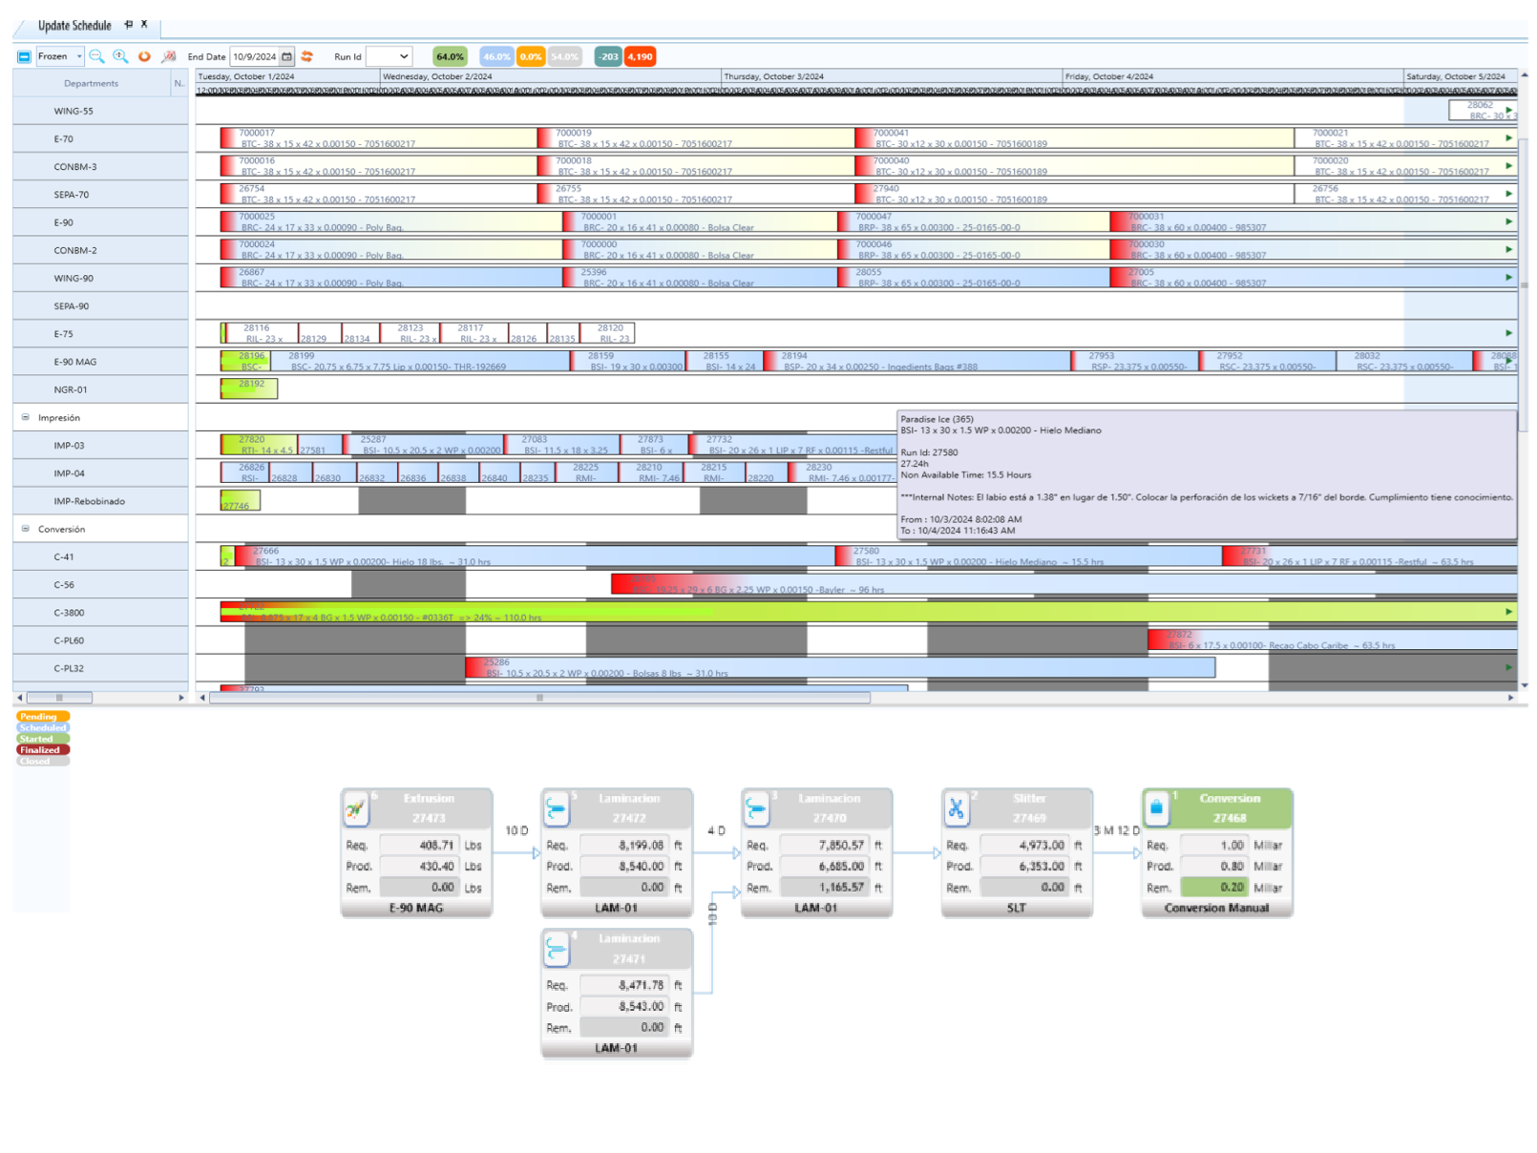1537x1153 pixels.
Task: Collapse the Impresión department group
Action: click(26, 417)
